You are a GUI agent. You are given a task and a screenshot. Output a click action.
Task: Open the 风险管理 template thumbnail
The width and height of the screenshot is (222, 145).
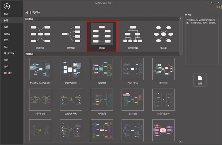pyautogui.click(x=102, y=69)
